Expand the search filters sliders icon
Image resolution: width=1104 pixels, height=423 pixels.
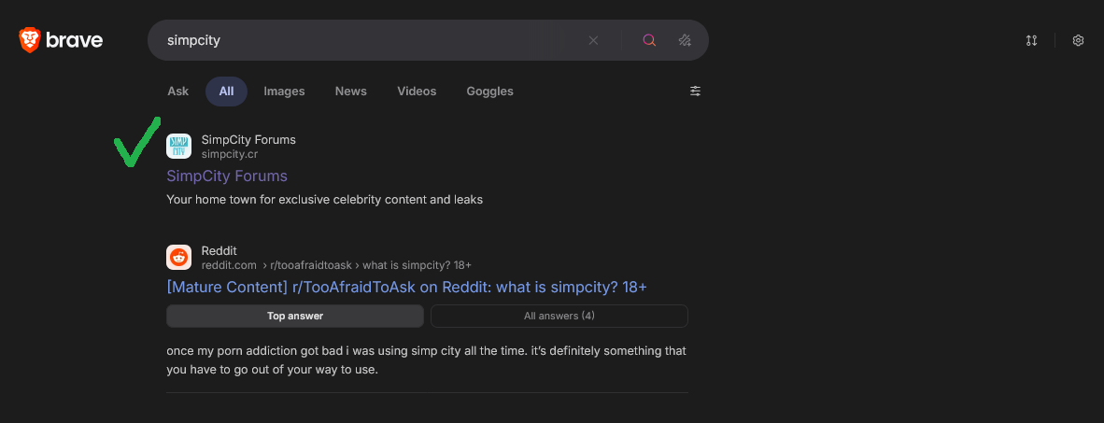point(695,92)
